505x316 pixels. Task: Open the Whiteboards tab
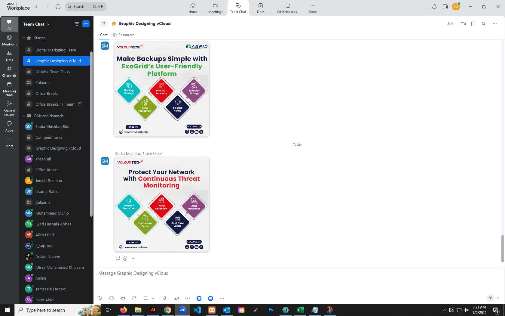[287, 8]
